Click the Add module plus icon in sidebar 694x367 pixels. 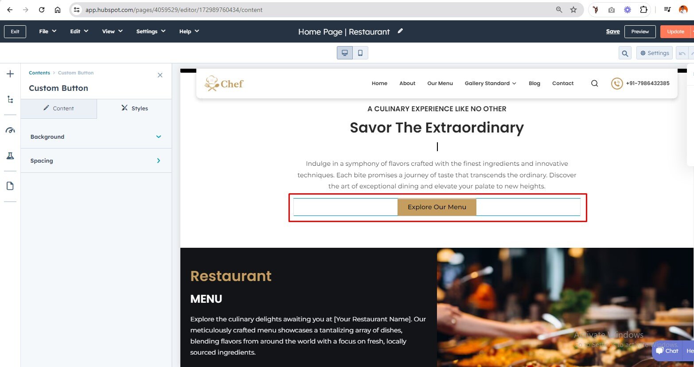[10, 74]
